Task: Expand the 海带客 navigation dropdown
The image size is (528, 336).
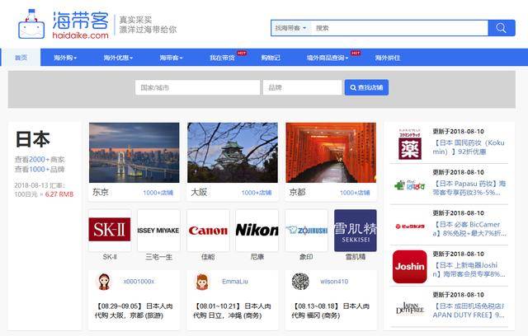Action: click(171, 58)
